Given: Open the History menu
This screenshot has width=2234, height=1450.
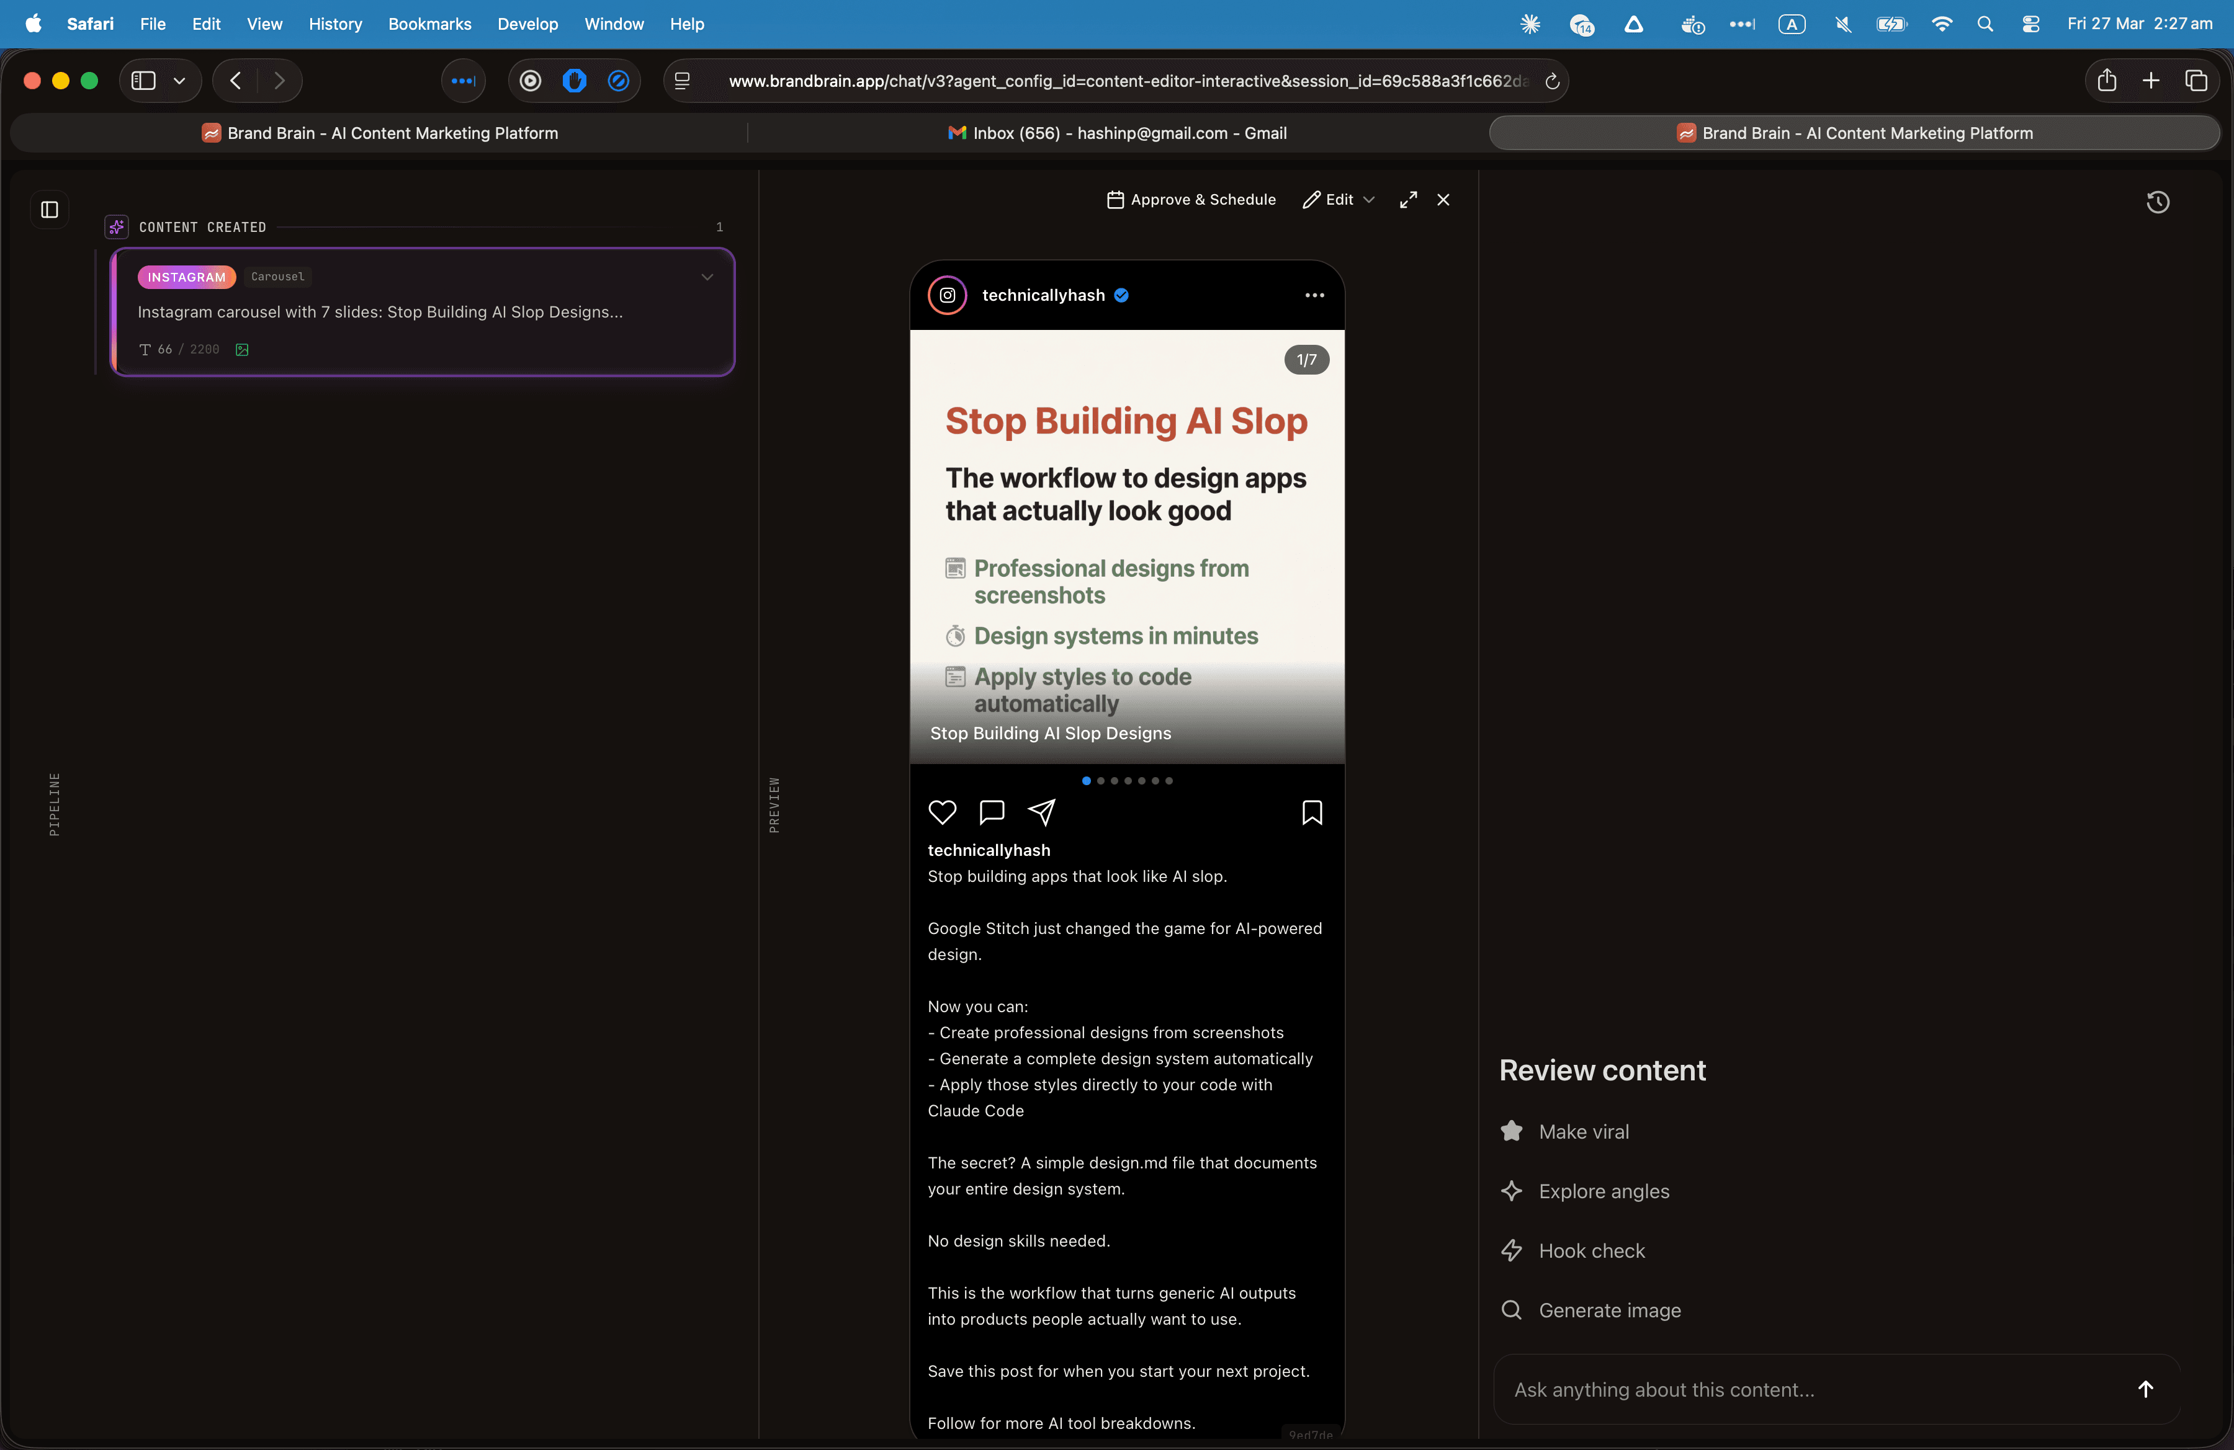Looking at the screenshot, I should [x=335, y=24].
